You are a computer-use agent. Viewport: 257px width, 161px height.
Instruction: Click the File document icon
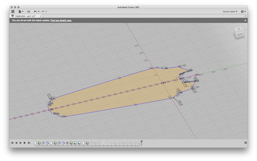click(20, 11)
